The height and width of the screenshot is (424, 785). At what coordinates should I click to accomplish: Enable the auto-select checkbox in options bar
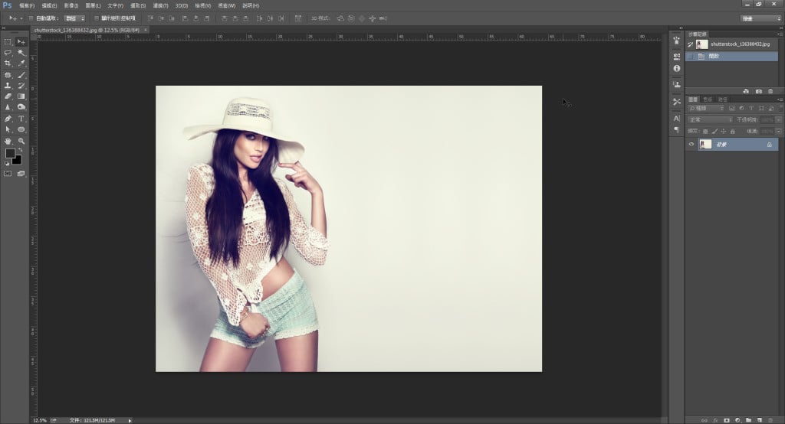pyautogui.click(x=31, y=18)
